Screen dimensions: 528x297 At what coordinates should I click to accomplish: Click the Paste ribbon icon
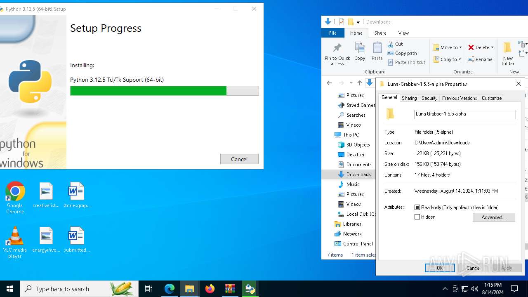377,48
